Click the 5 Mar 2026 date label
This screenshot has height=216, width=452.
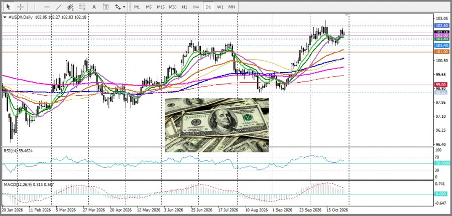pyautogui.click(x=66, y=210)
